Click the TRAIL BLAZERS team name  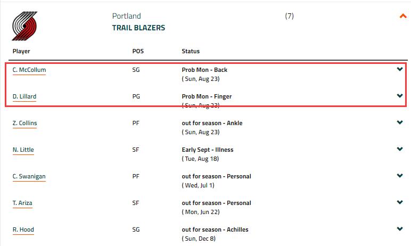pos(138,28)
